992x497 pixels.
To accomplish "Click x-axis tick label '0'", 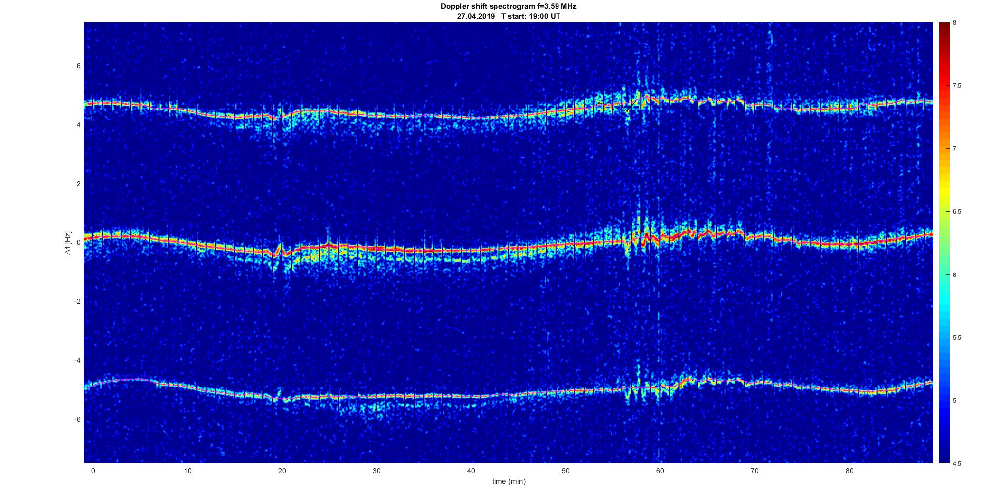I will [x=93, y=471].
